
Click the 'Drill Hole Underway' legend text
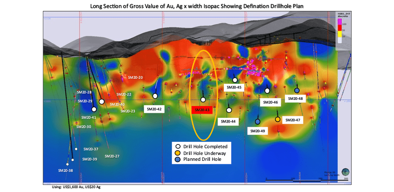pos(205,153)
